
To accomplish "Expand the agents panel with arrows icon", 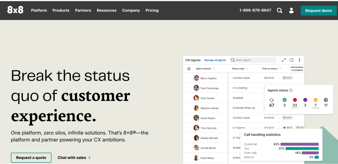I will [284, 60].
